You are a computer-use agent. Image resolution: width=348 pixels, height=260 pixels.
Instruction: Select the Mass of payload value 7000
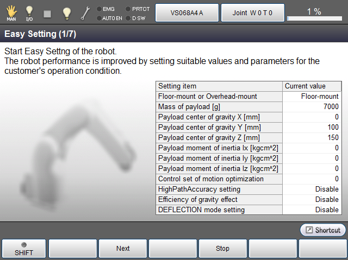[312, 107]
